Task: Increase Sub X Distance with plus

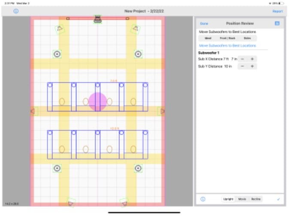Action: tap(252, 59)
